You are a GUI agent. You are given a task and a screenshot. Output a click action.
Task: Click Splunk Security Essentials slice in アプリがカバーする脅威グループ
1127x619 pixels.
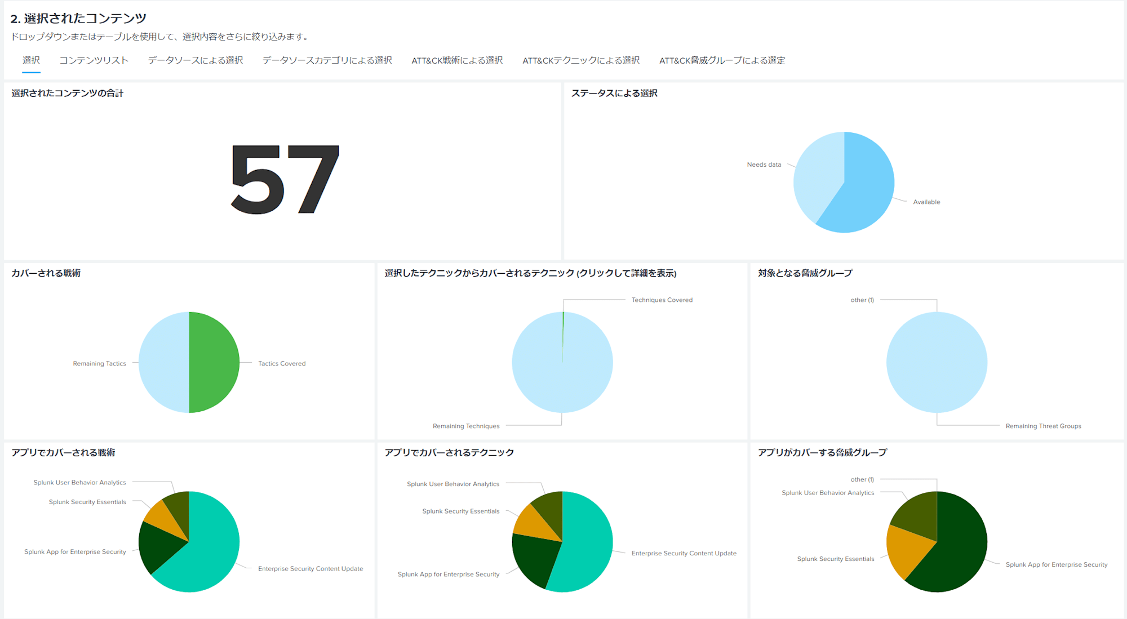907,549
